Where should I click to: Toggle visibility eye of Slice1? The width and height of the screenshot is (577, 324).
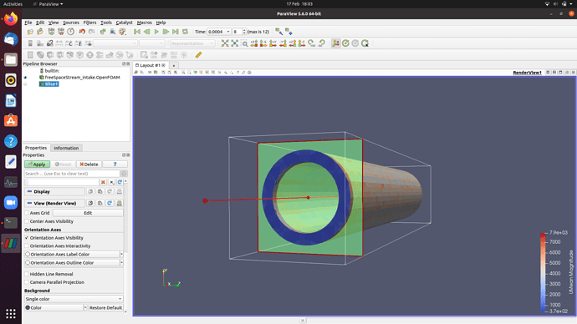25,84
